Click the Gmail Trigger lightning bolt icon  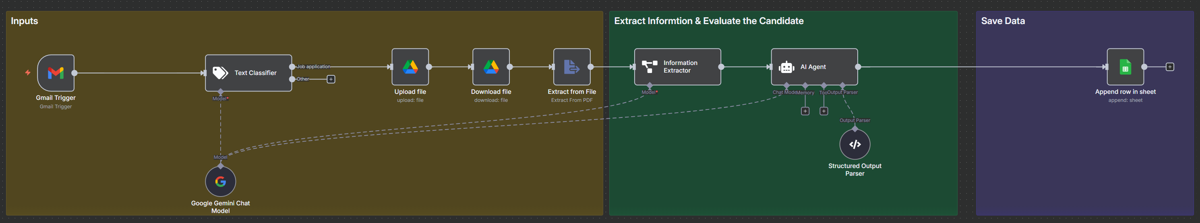click(x=28, y=73)
